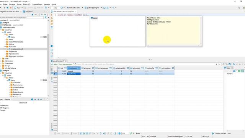
Task: Expand the Roles node
Action: pos(1,59)
